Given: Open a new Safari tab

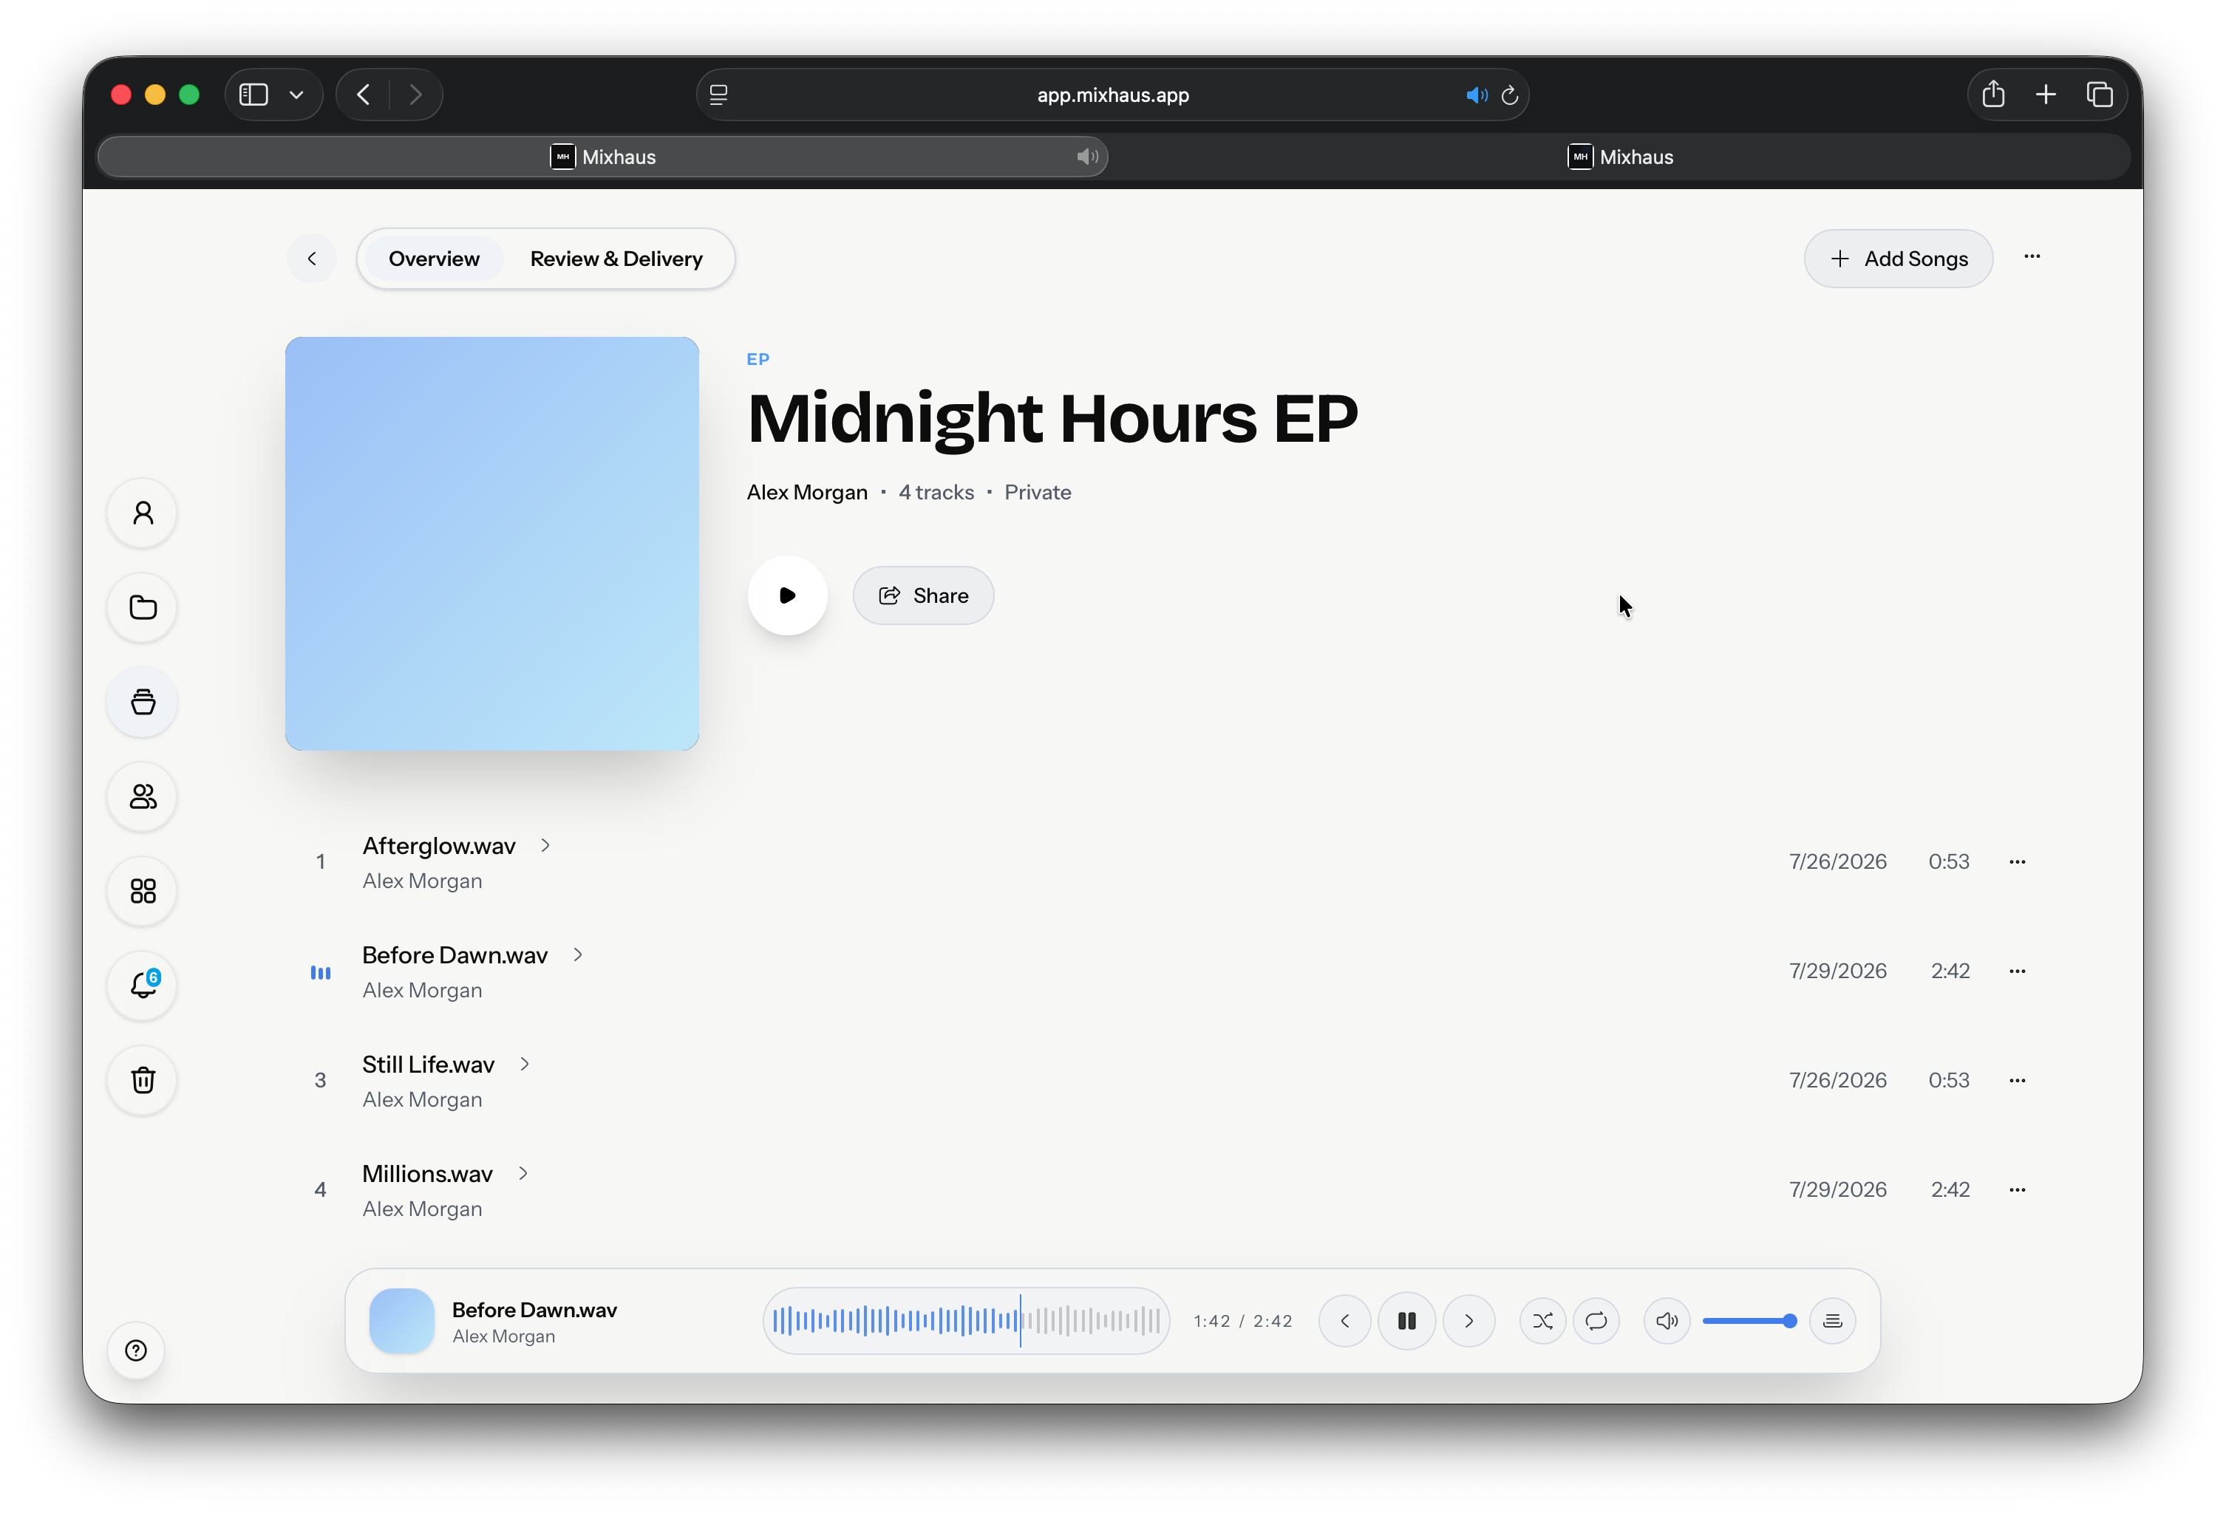Looking at the screenshot, I should (2046, 95).
